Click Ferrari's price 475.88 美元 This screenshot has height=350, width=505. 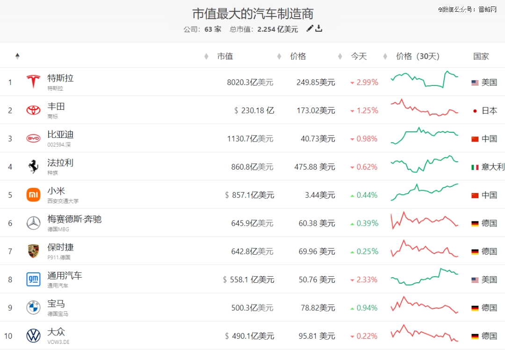pyautogui.click(x=315, y=167)
